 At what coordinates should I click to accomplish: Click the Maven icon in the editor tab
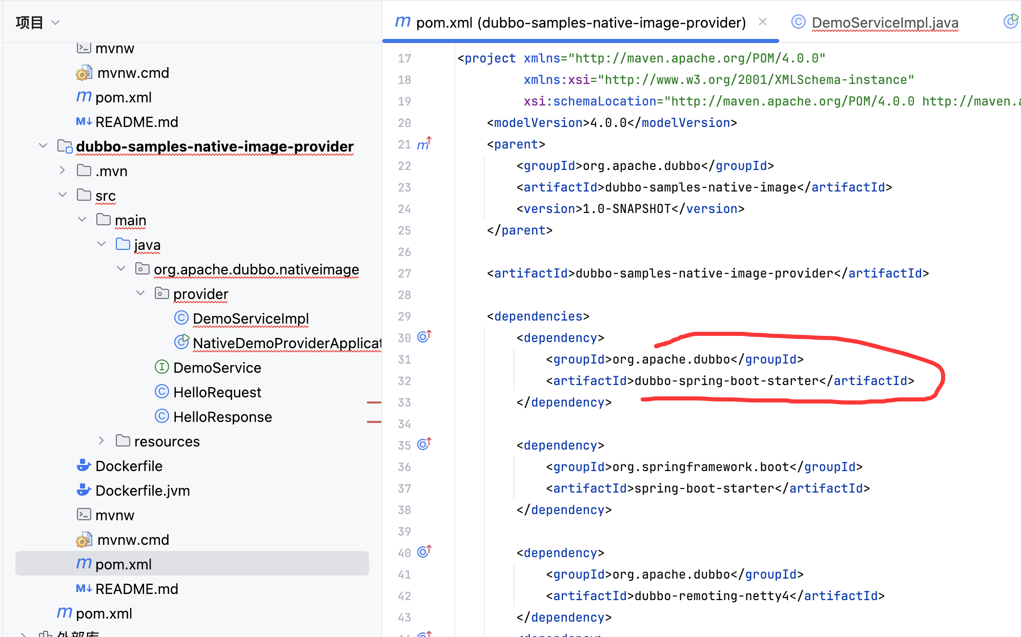[403, 22]
